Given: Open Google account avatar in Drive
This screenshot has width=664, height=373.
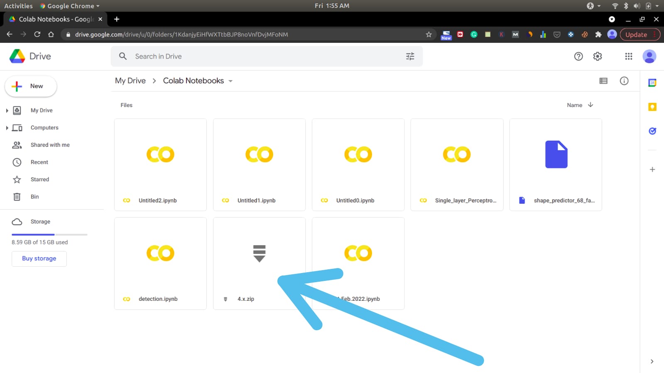Looking at the screenshot, I should [x=649, y=56].
